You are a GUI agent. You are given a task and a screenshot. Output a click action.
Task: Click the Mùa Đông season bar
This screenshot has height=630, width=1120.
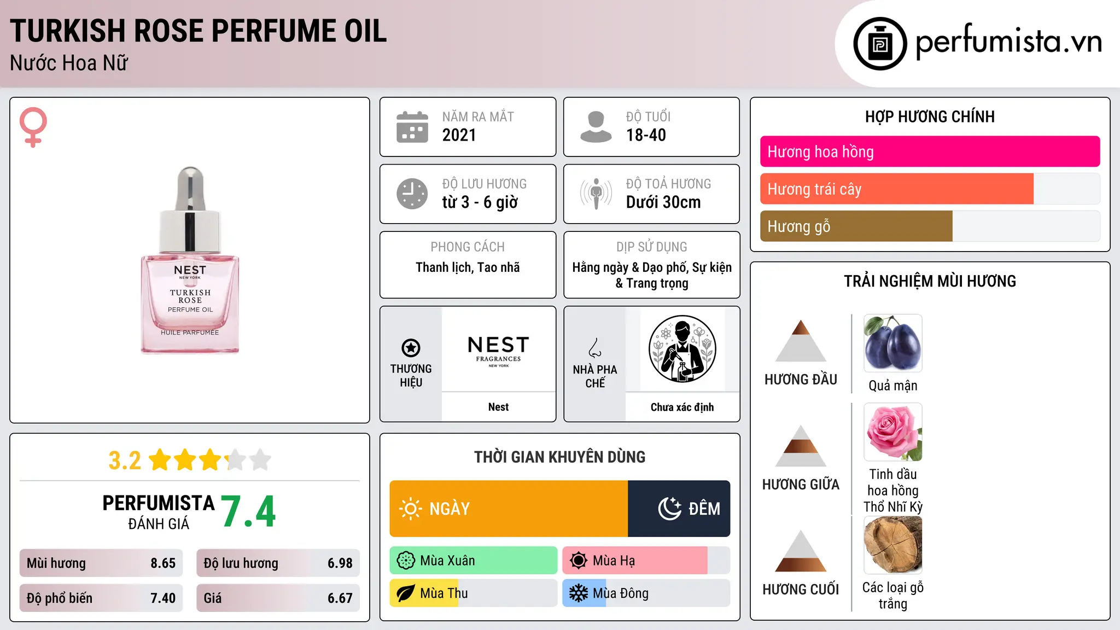[646, 593]
